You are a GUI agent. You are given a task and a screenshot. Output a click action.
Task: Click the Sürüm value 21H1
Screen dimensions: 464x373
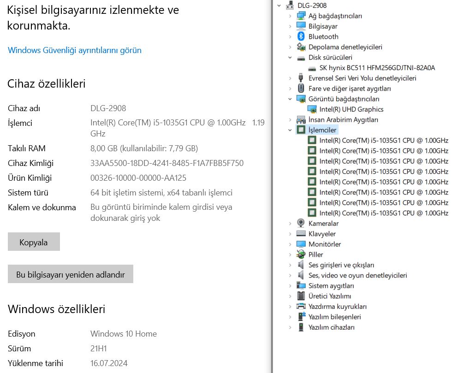tap(99, 349)
